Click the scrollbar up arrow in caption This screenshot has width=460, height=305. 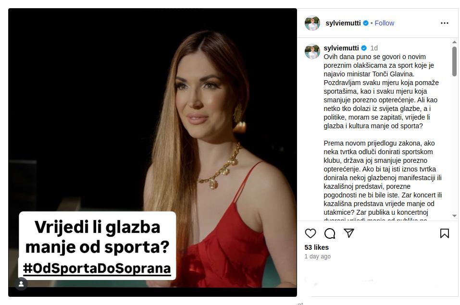(454, 42)
